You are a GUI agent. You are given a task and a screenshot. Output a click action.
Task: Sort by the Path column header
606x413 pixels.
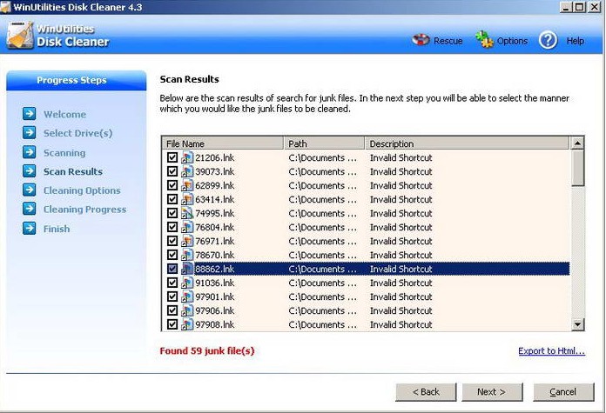(324, 143)
